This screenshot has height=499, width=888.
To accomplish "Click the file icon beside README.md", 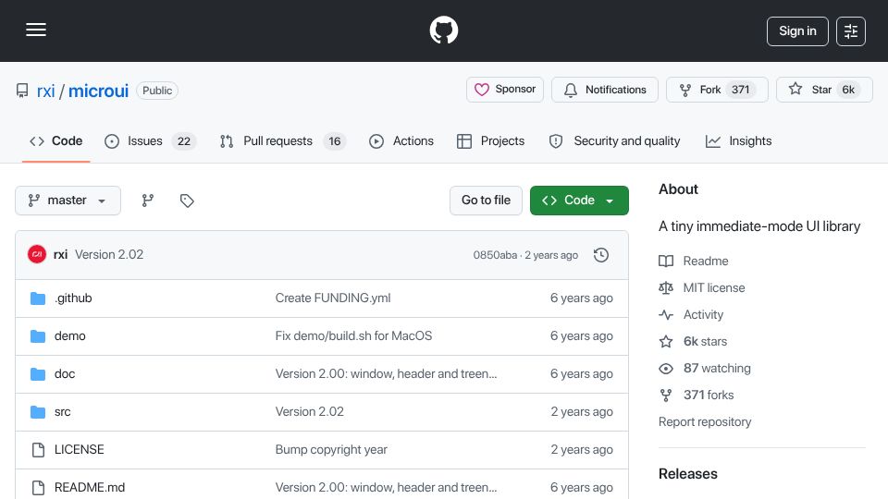I will [38, 488].
